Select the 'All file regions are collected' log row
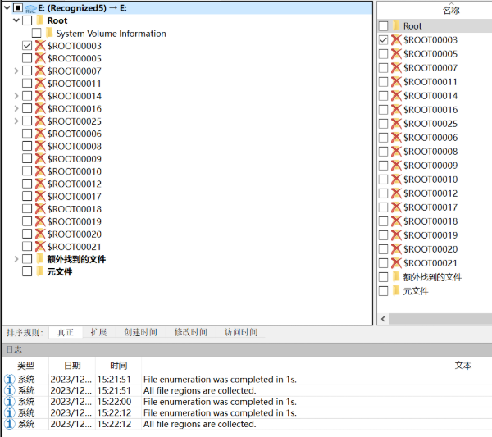Viewport: 492px width, 437px height. click(x=199, y=391)
